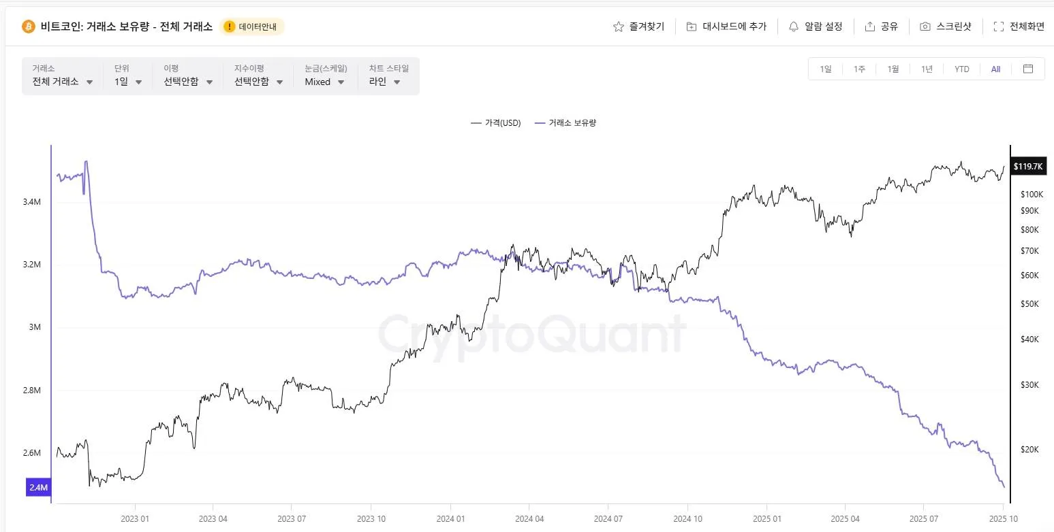This screenshot has width=1054, height=532.
Task: Open the calendar date range picker
Action: [1028, 69]
